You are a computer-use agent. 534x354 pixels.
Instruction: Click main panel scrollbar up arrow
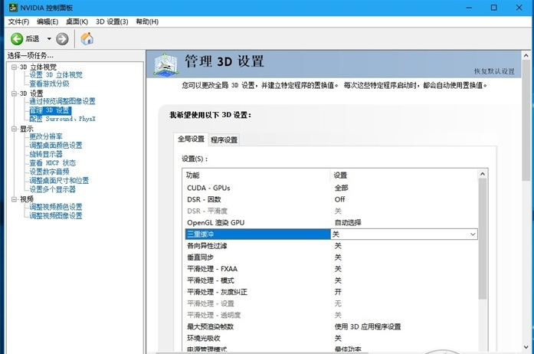(526, 55)
